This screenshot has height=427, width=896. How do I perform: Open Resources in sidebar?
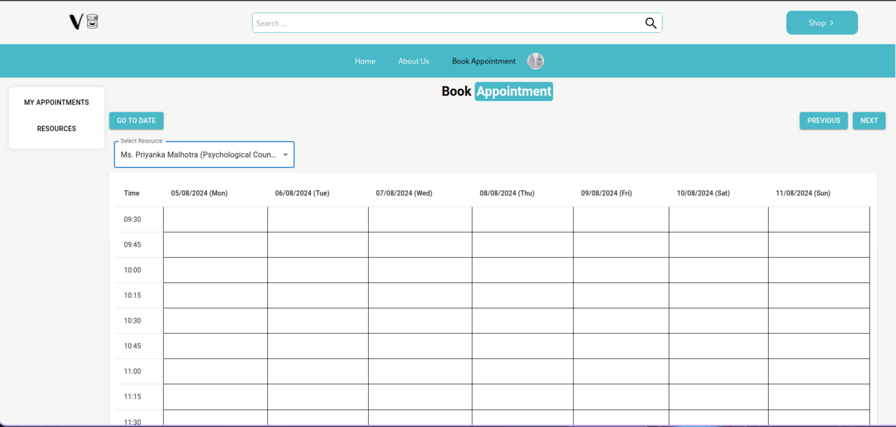[x=56, y=128]
